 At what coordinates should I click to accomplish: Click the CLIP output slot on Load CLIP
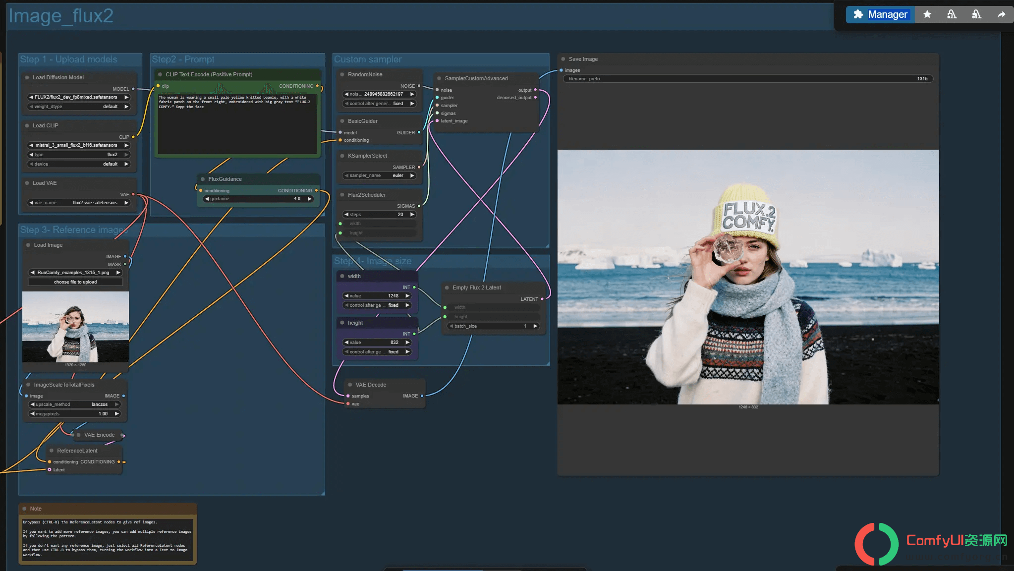click(133, 137)
